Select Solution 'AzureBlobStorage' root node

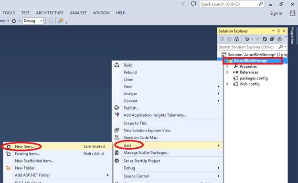pyautogui.click(x=255, y=55)
